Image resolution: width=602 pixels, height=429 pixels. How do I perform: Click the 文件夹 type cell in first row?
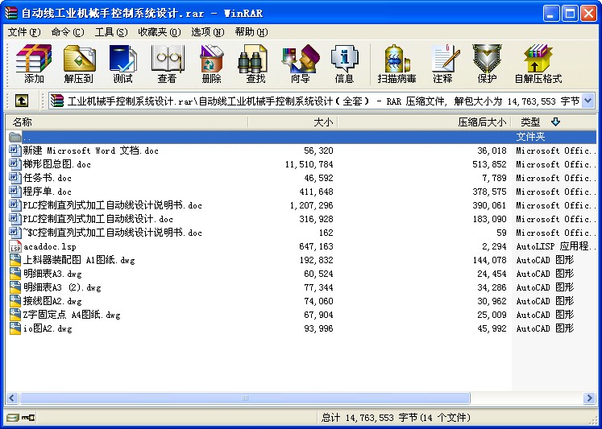[x=530, y=137]
